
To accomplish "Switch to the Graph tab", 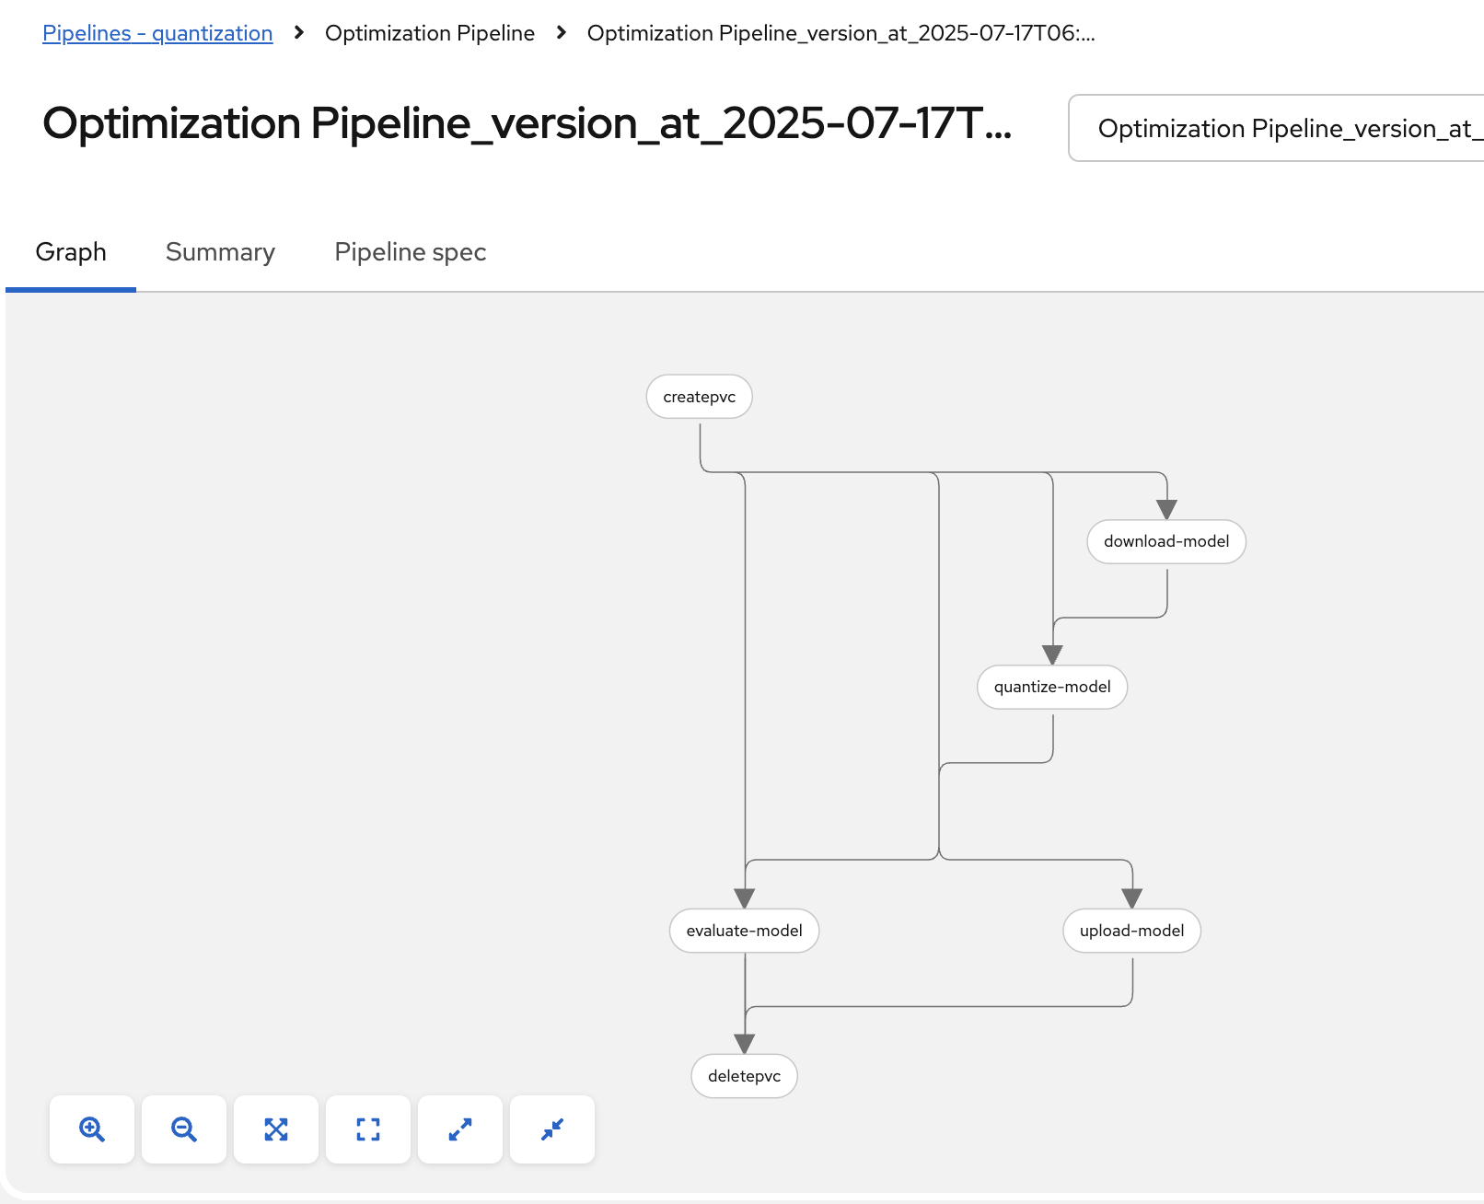I will click(x=71, y=252).
